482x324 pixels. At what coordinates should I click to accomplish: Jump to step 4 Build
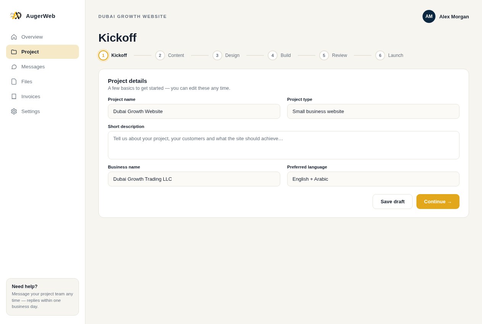279,55
